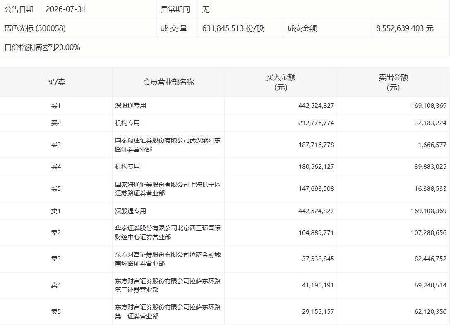Select sell amount 107,280,656
The width and height of the screenshot is (451, 325).
429,232
